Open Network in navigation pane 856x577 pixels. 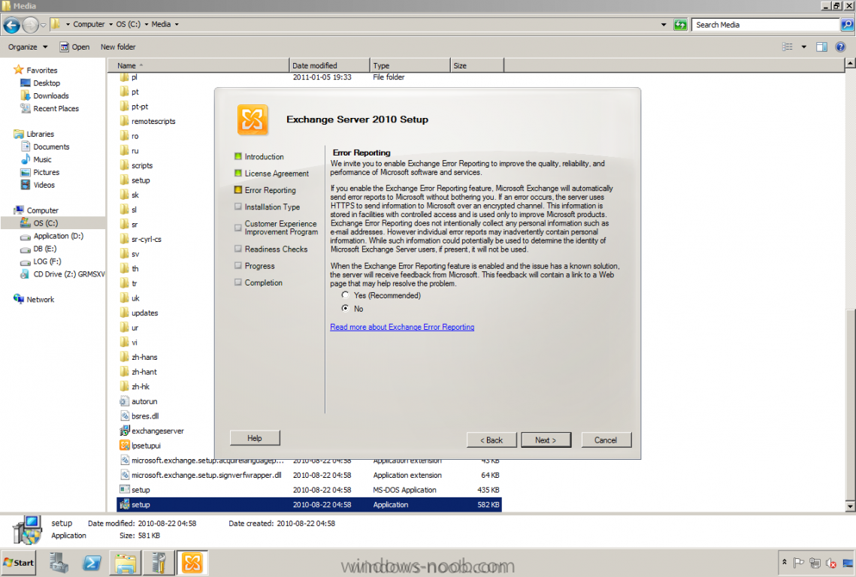pos(34,299)
